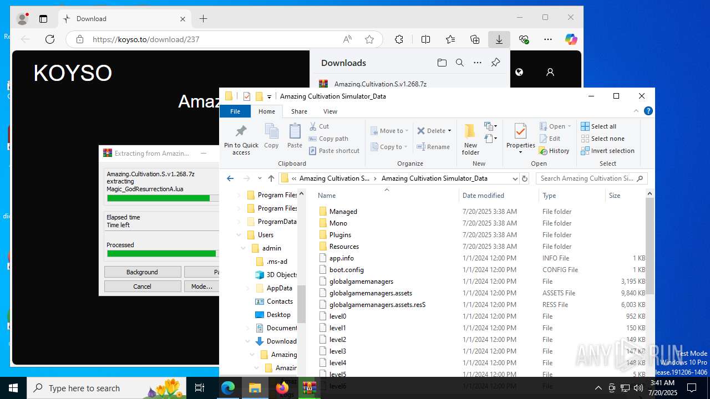The image size is (710, 399).
Task: Click Paste shortcut in ribbon
Action: (334, 151)
